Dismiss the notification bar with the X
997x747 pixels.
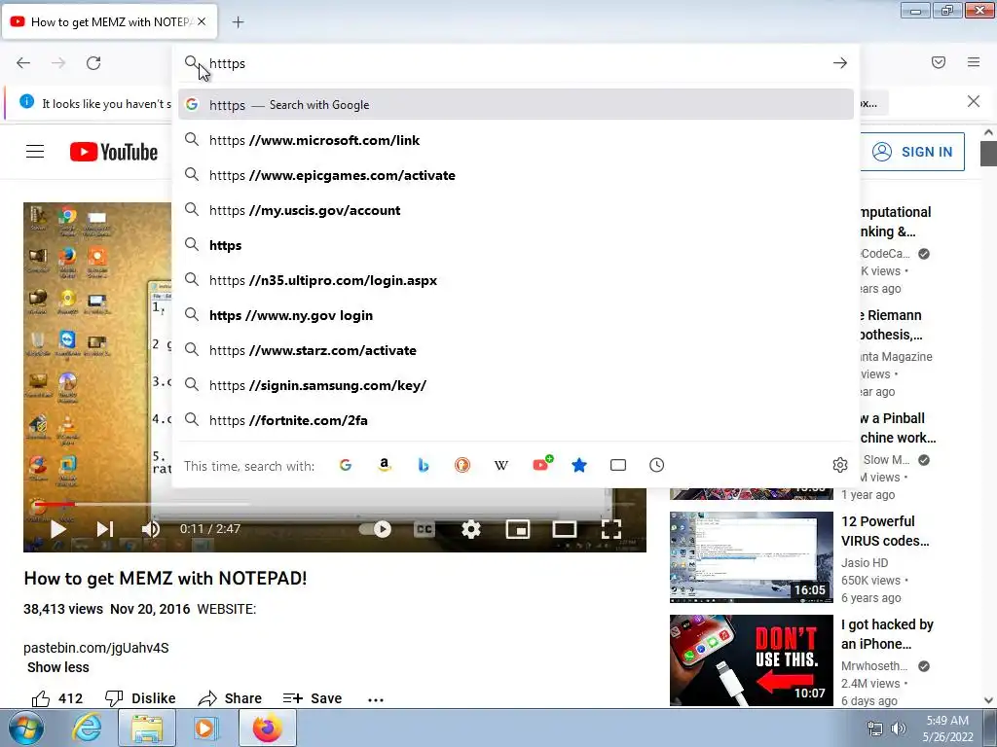tap(974, 101)
